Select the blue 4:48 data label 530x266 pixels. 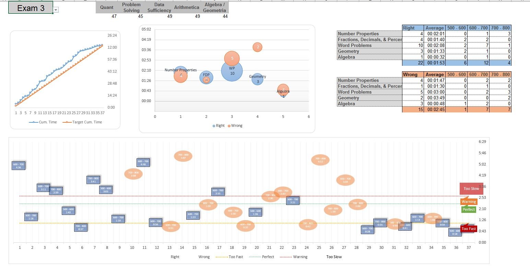143,162
